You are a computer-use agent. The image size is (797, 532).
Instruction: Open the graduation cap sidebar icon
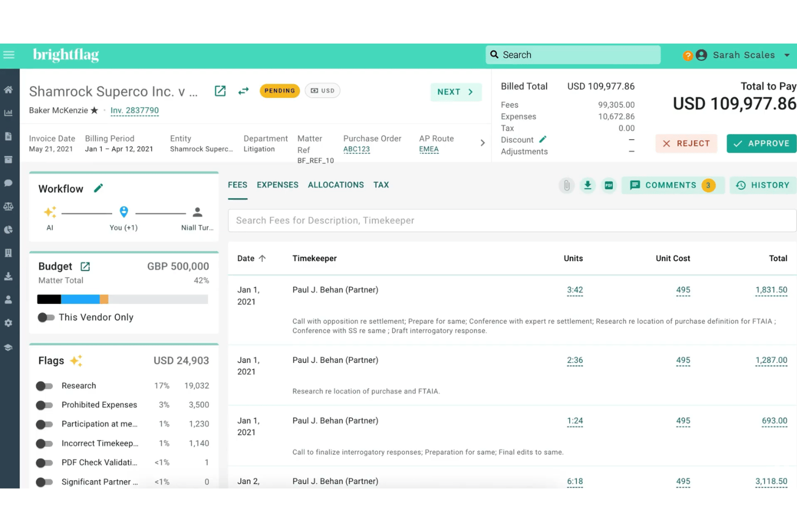pos(9,347)
